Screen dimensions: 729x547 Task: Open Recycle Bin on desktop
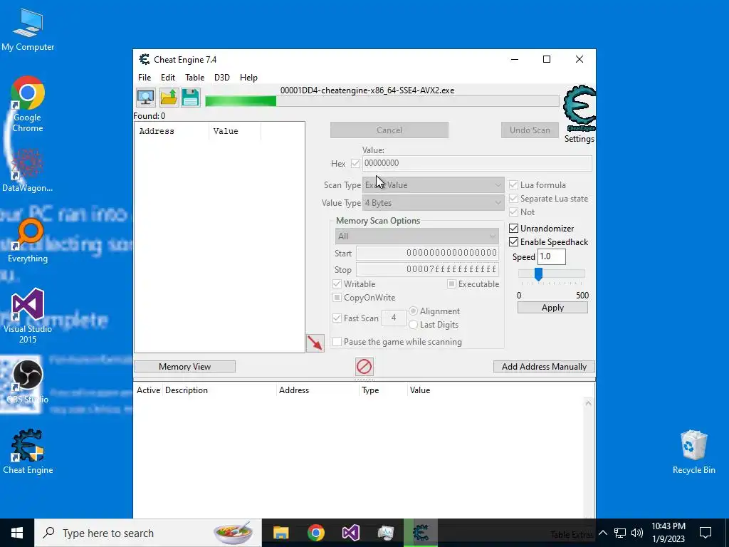693,452
